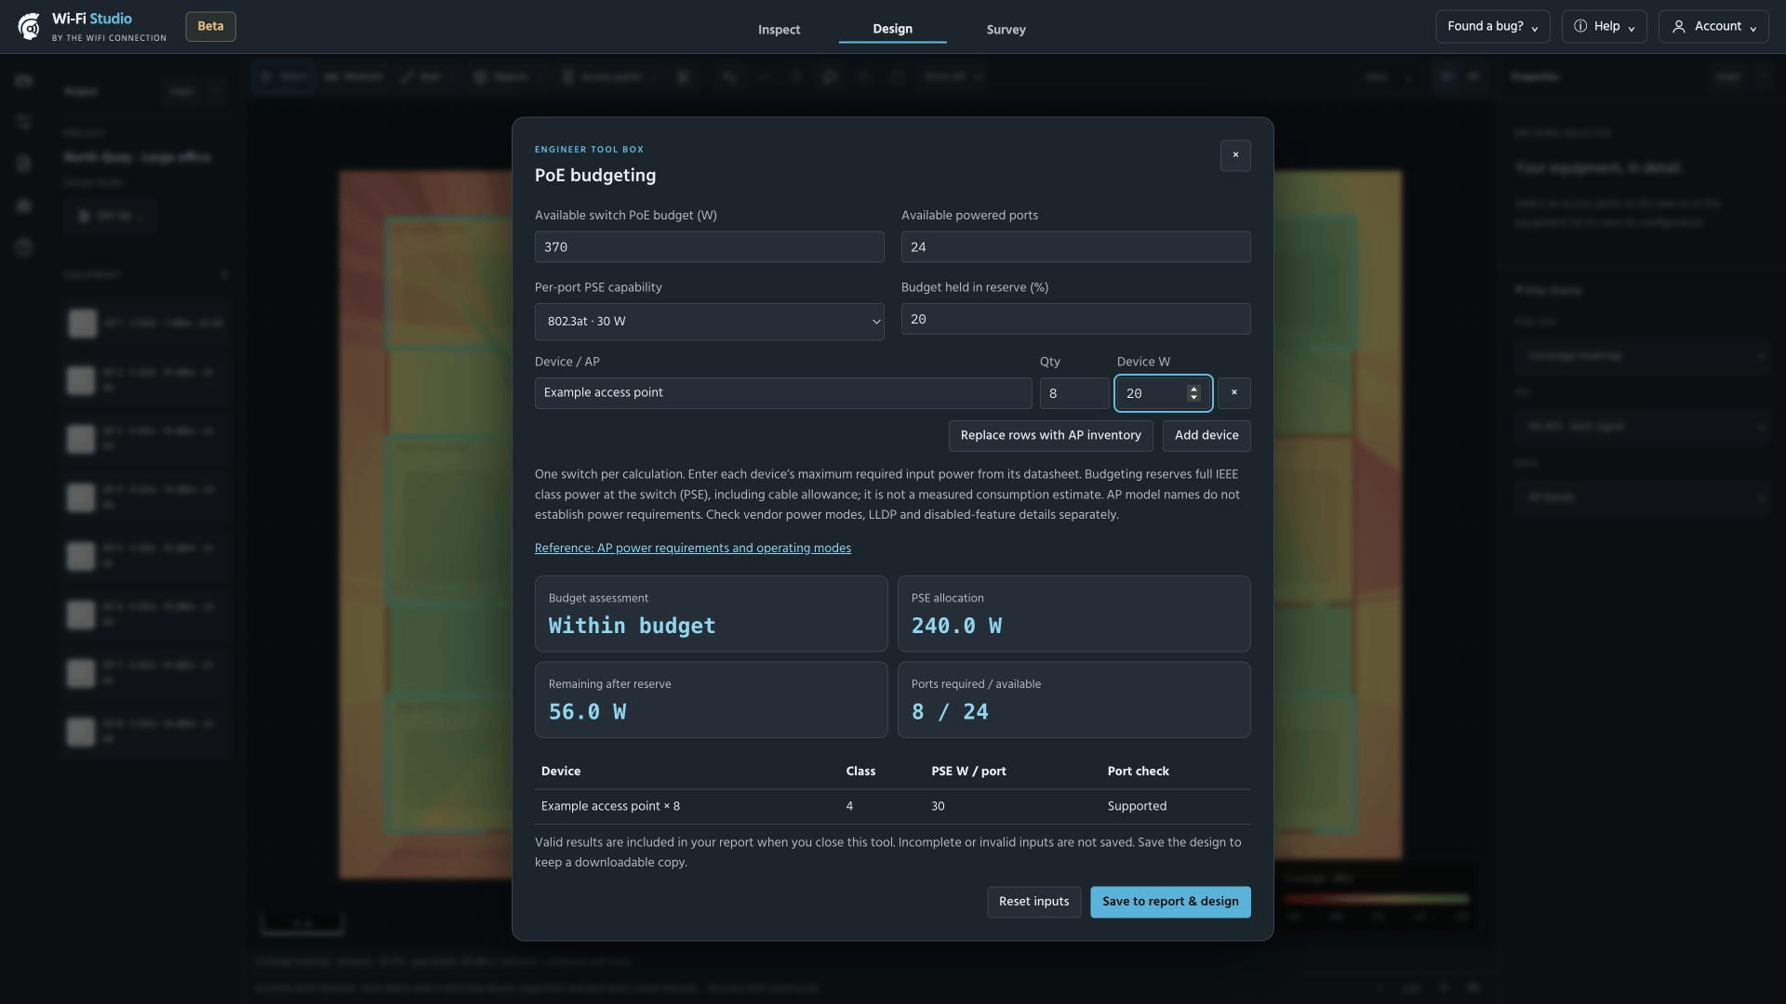Screen dimensions: 1786x1004
Task: Select the Design tab
Action: tap(892, 29)
